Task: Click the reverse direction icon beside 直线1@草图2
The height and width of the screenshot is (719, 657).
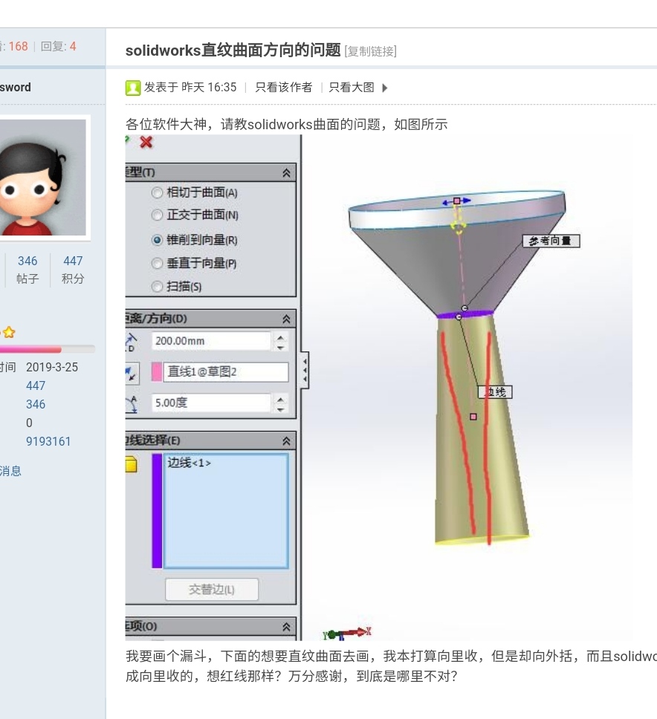Action: [x=132, y=372]
